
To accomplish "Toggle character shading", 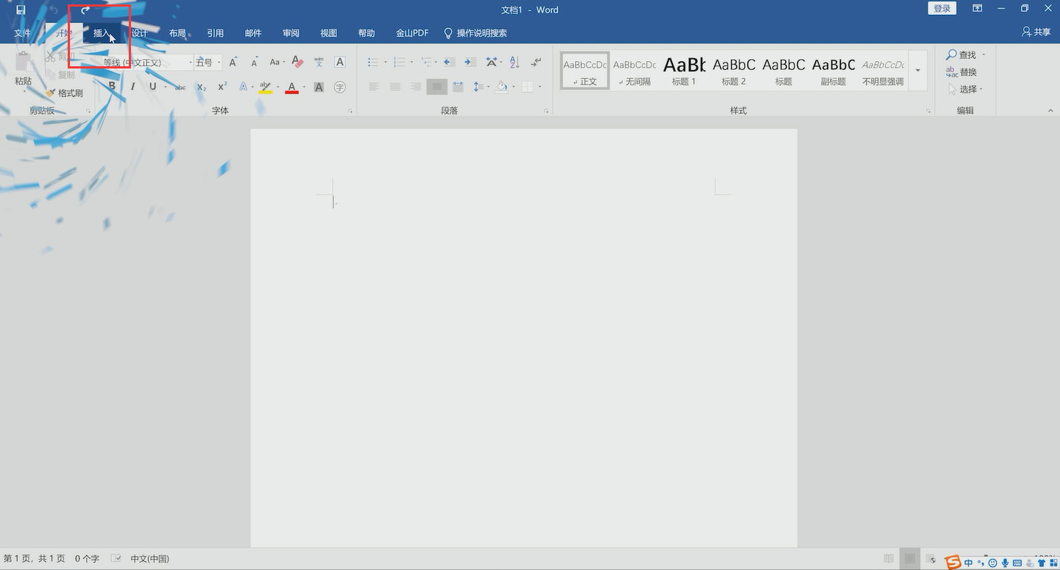I will [319, 87].
